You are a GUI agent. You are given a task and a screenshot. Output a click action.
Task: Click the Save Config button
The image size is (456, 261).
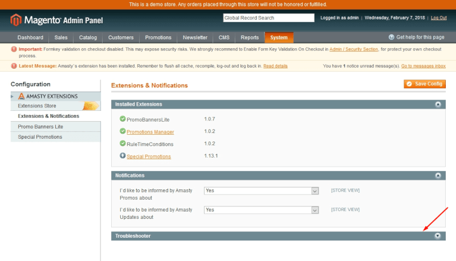pos(425,84)
